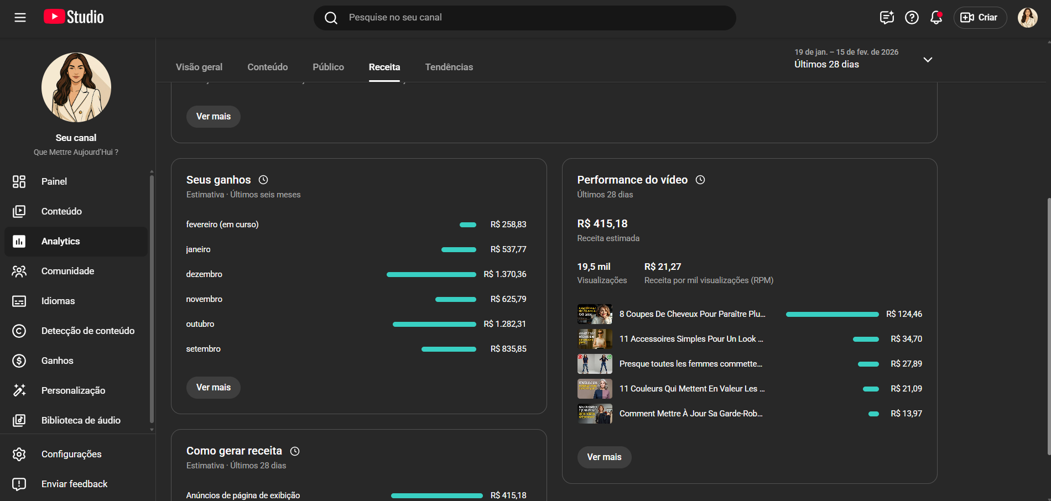1051x501 pixels.
Task: Go to Ganhos in the sidebar
Action: 57,361
